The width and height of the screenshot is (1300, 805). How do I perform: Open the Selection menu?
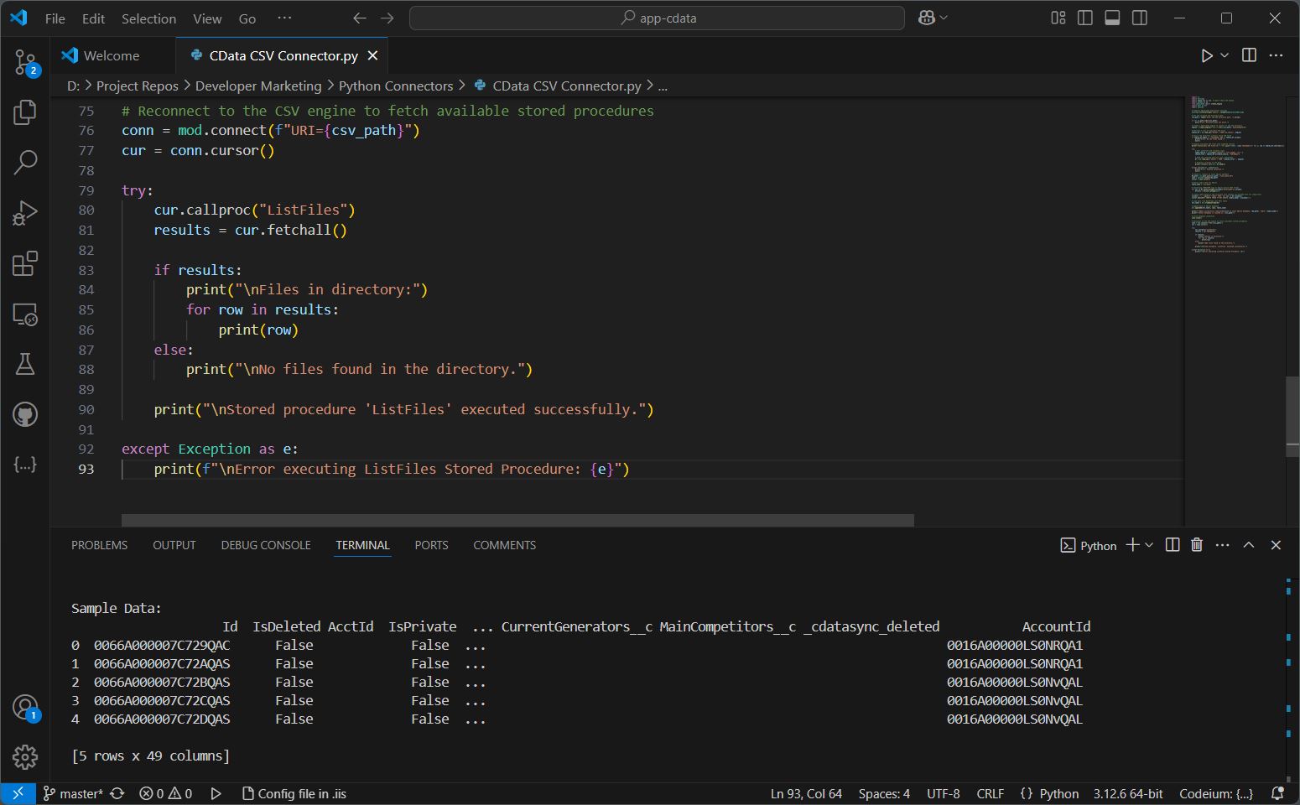click(x=148, y=18)
